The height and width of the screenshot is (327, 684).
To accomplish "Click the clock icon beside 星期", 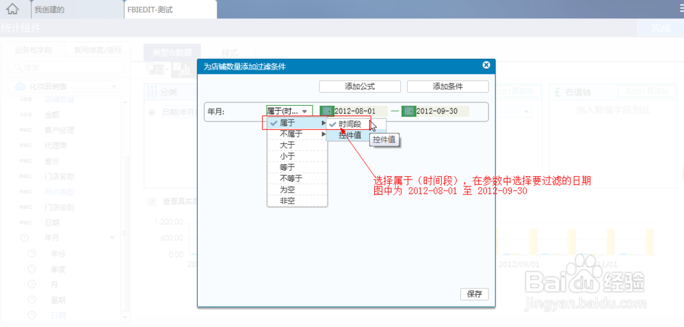I will click(x=32, y=300).
